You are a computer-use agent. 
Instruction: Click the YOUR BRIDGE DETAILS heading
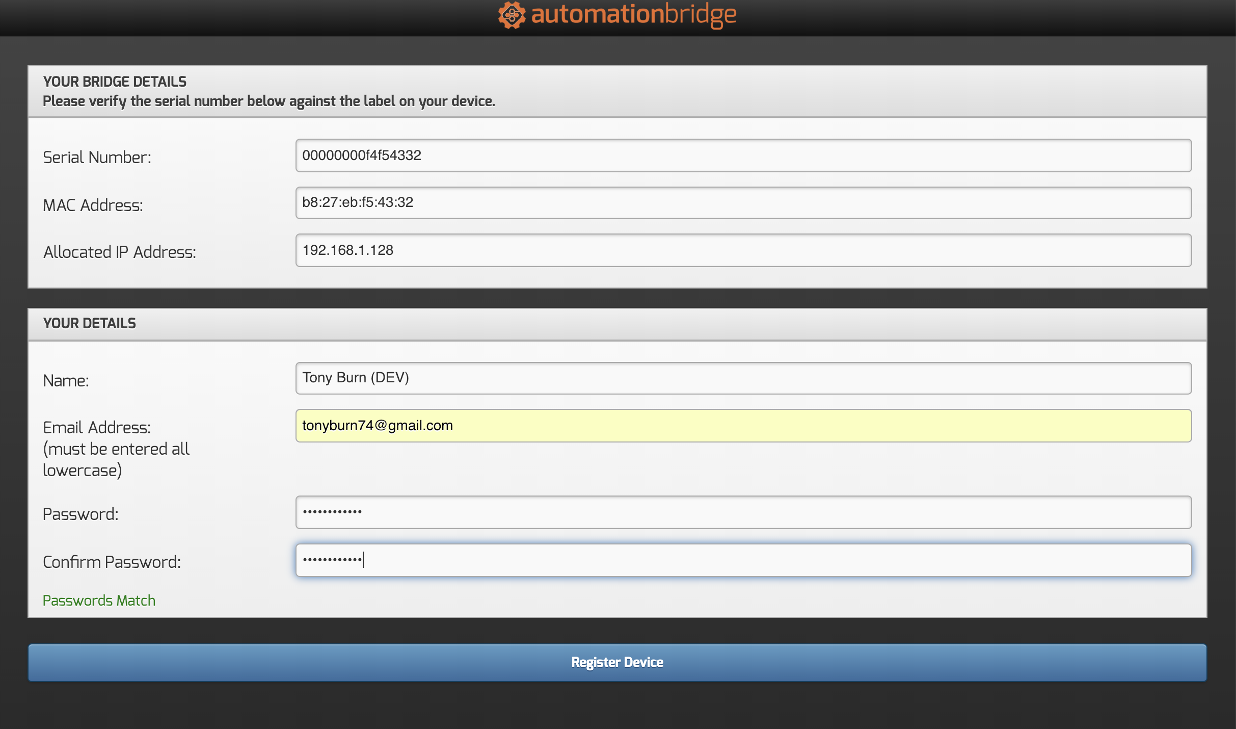tap(115, 82)
